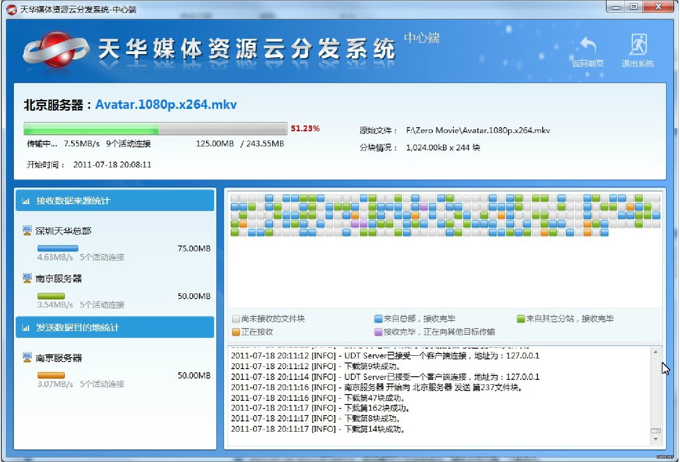
Task: Click the Avatar.1080p.x264.mkv file name link
Action: coord(166,104)
